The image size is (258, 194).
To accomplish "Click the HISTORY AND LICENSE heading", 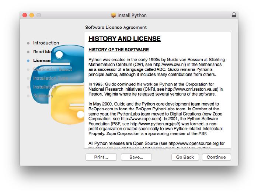I will pos(125,39).
